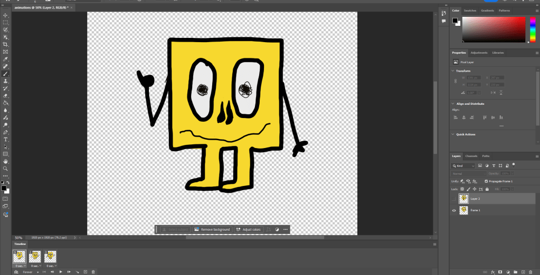The width and height of the screenshot is (540, 275).
Task: Select the Move tool
Action: point(5,15)
